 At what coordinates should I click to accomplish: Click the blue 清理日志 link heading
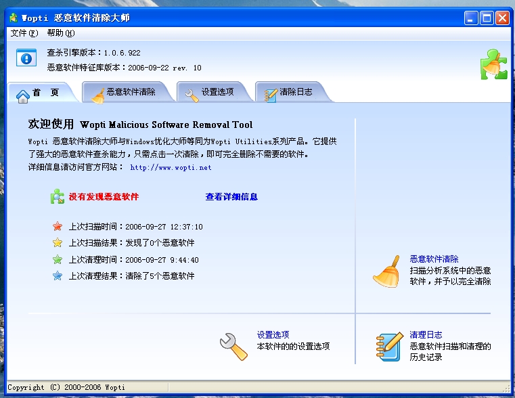point(426,335)
